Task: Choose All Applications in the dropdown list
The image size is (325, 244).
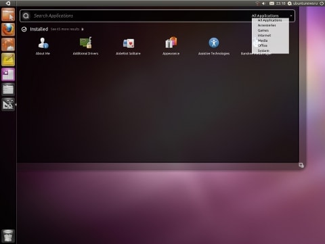Action: [269, 20]
